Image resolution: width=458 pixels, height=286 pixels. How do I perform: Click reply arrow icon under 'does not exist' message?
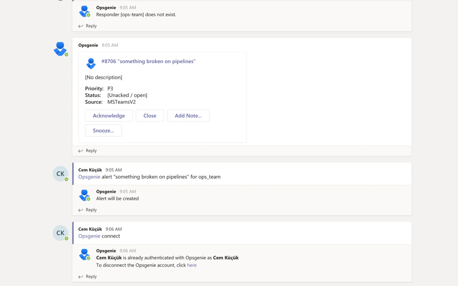tap(81, 26)
